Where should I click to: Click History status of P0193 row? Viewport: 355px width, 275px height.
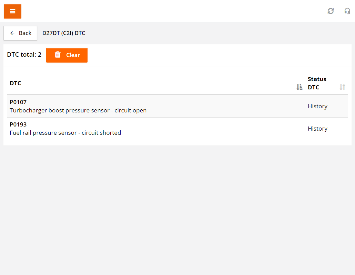pyautogui.click(x=317, y=129)
